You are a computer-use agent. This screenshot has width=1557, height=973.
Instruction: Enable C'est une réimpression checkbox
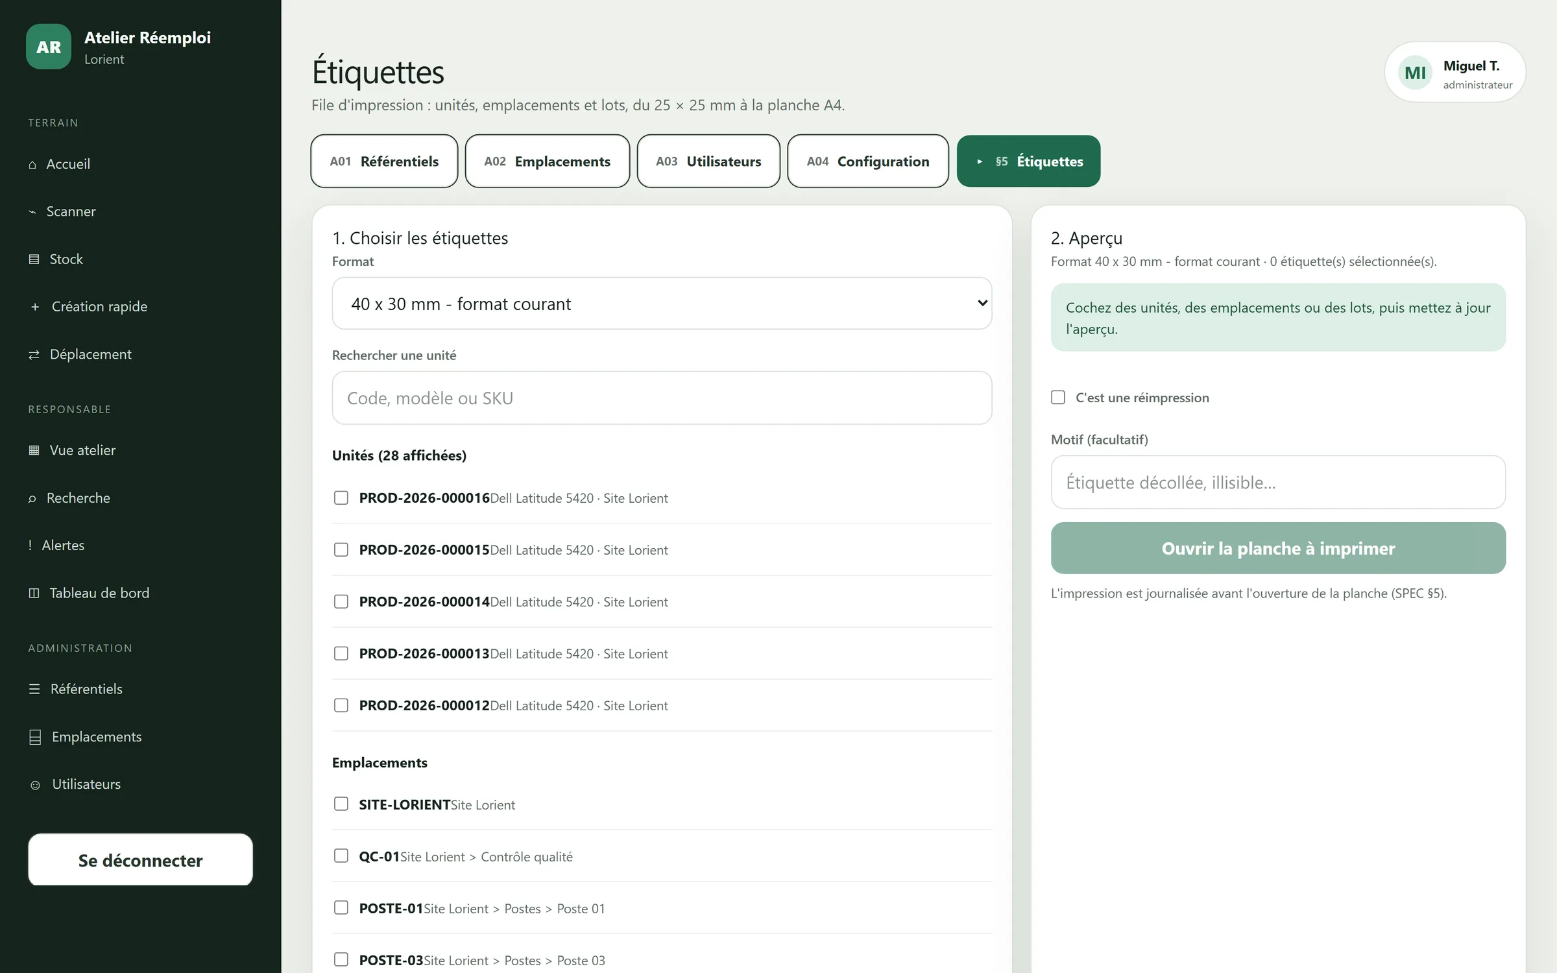1058,397
